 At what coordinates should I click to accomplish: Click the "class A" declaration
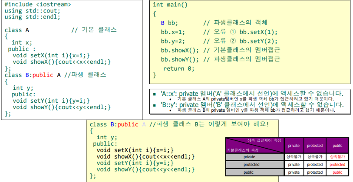pos(17,30)
